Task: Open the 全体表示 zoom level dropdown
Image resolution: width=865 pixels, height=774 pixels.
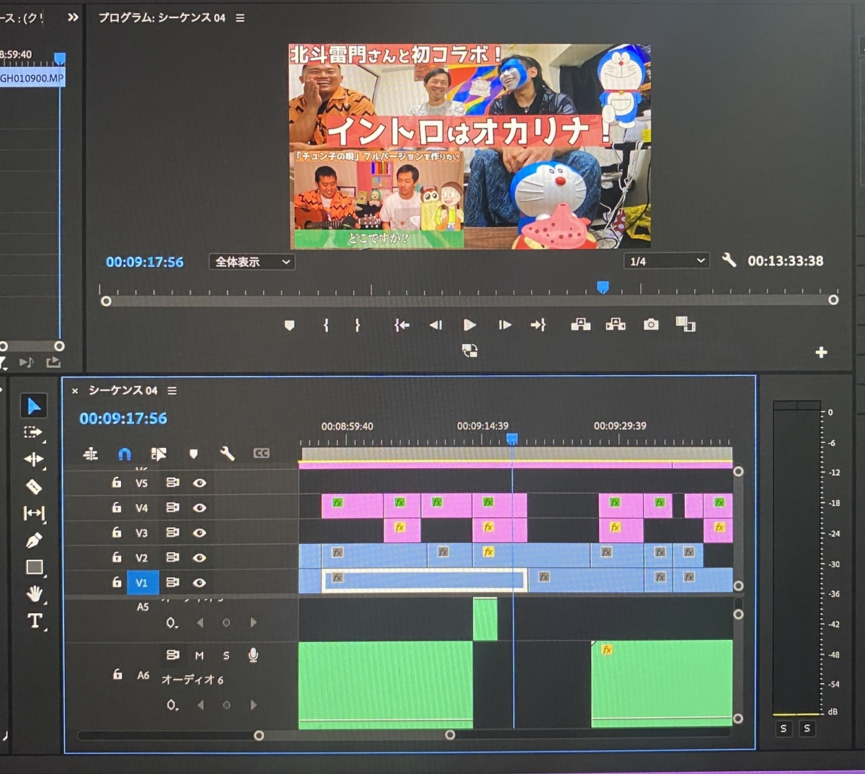Action: tap(252, 262)
